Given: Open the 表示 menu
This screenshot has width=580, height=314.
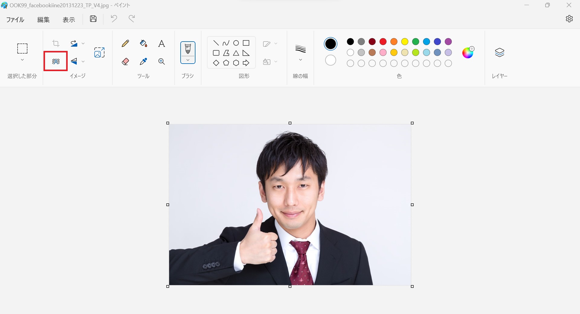Looking at the screenshot, I should coord(69,19).
